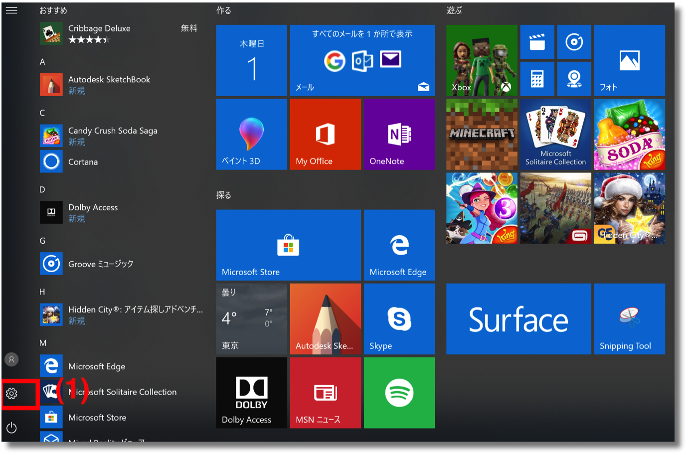Launch the Candy Crush Soda tile
688x455 pixels.
coord(630,134)
